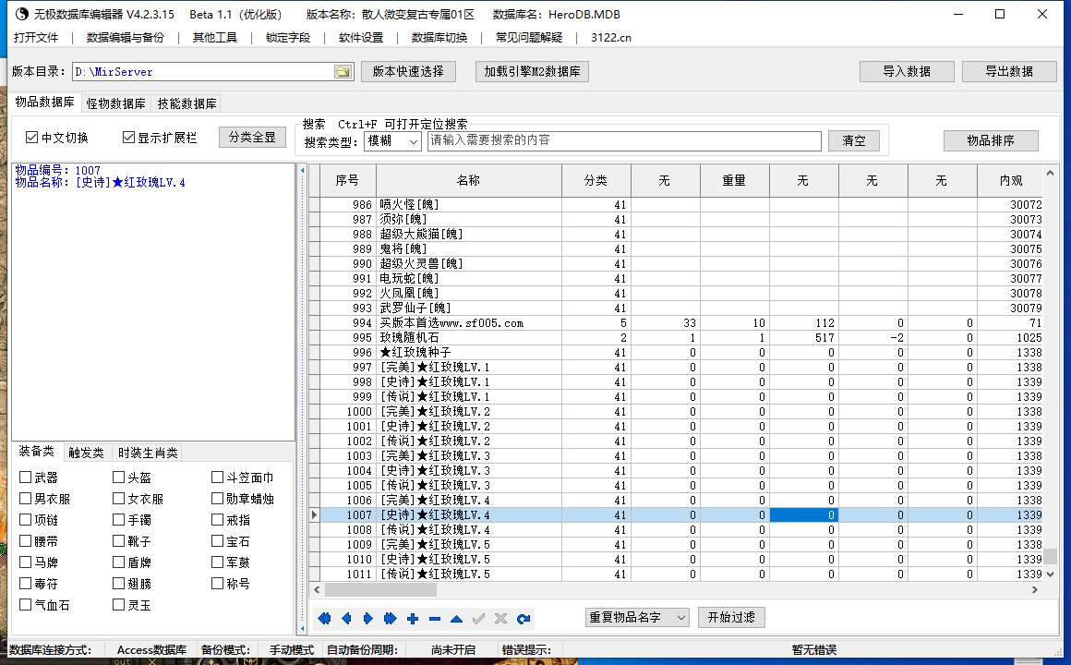Click the table's scroll-right arrow
This screenshot has height=665, width=1071.
1034,589
